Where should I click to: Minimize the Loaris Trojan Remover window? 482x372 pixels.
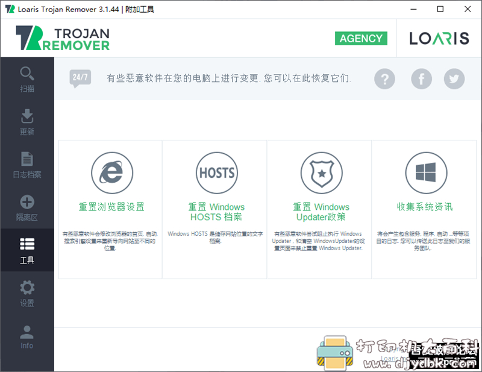[413, 9]
